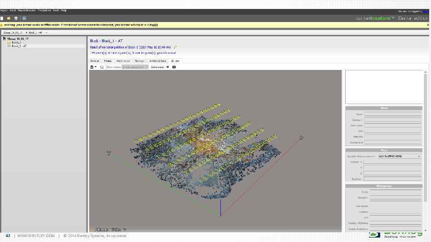Open the layers display dropdown in 3D toolbar
Viewport: 431px width, 242px height.
(93, 67)
